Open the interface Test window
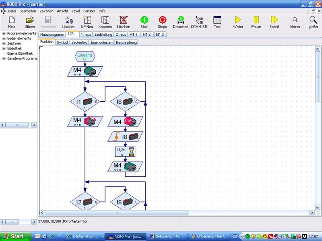The image size is (322, 241). [217, 22]
